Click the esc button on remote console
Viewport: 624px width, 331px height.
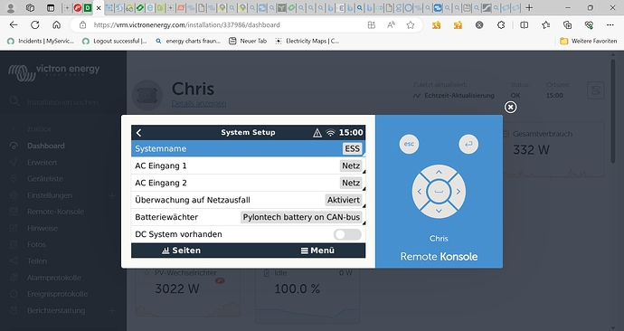coord(409,144)
